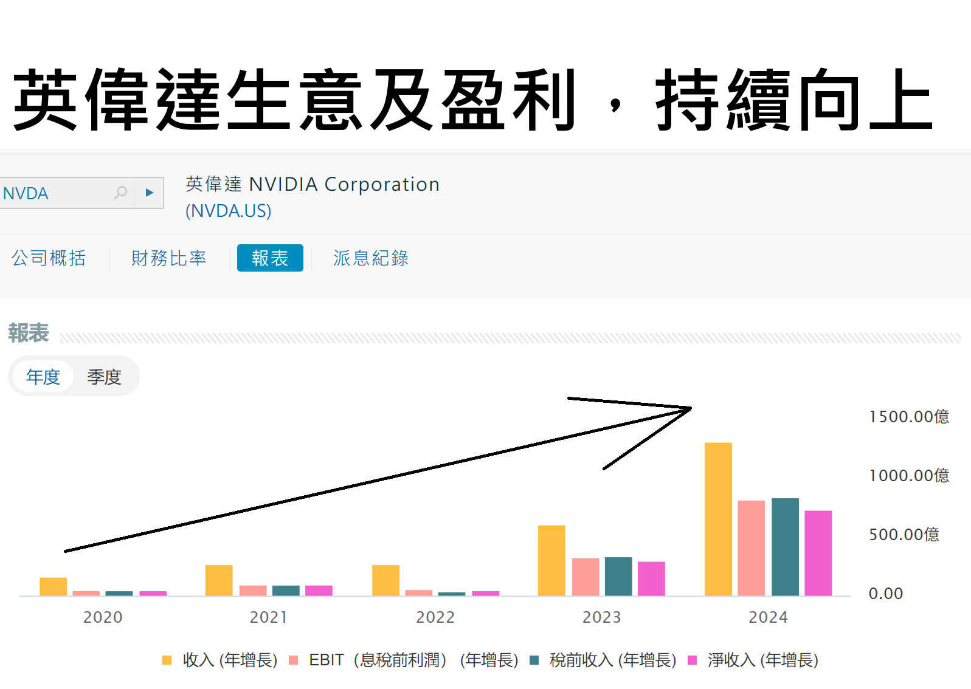
Task: Click the blue play arrow next to search
Action: [x=150, y=193]
